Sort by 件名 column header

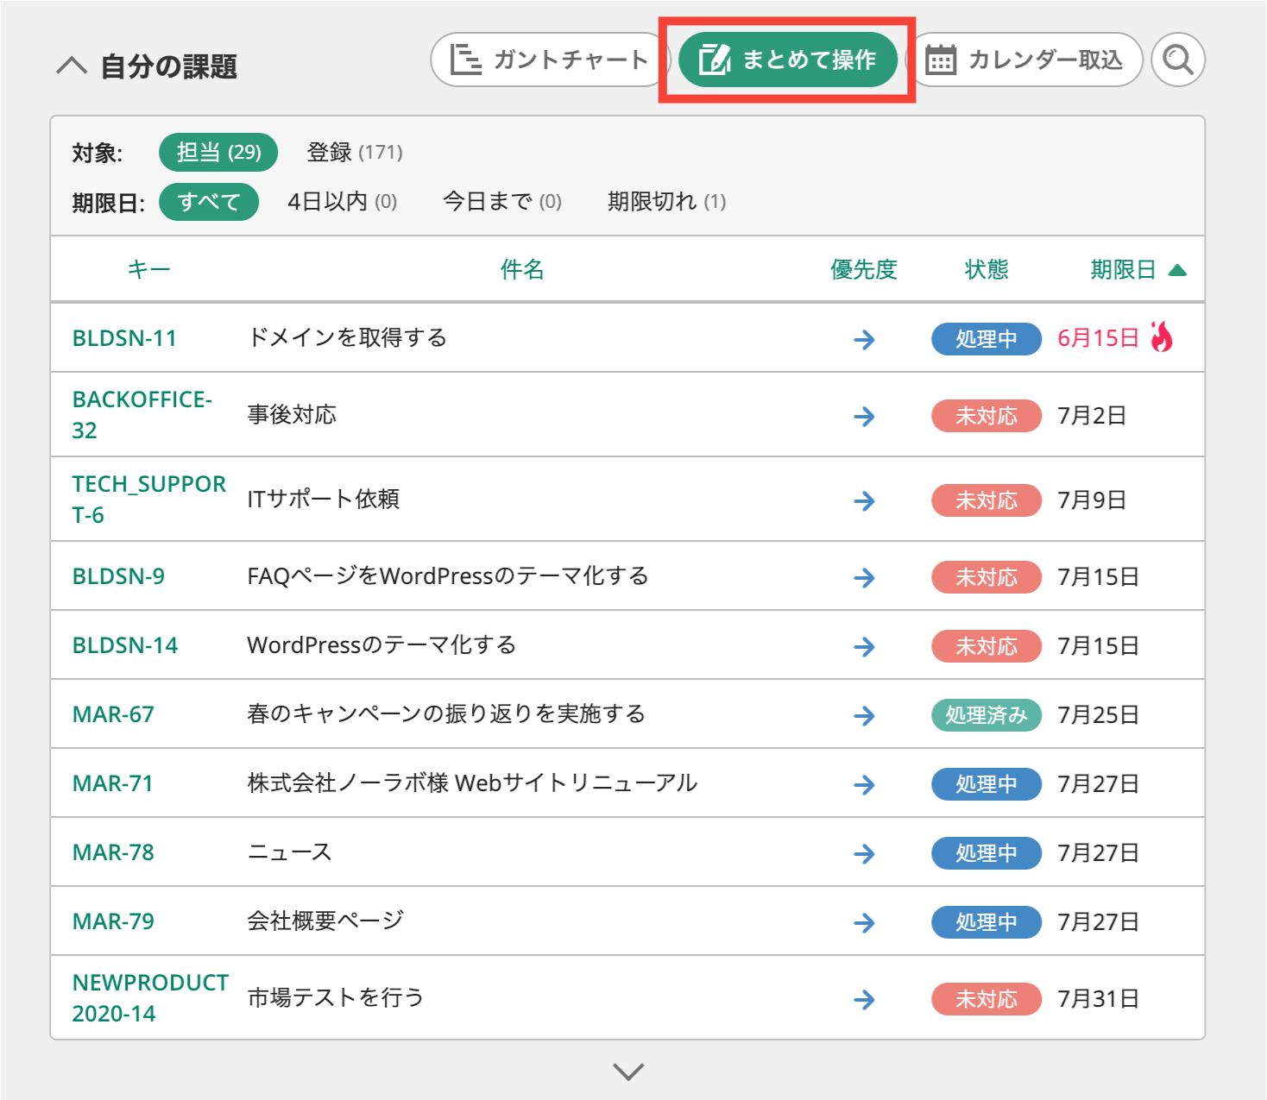[x=522, y=270]
